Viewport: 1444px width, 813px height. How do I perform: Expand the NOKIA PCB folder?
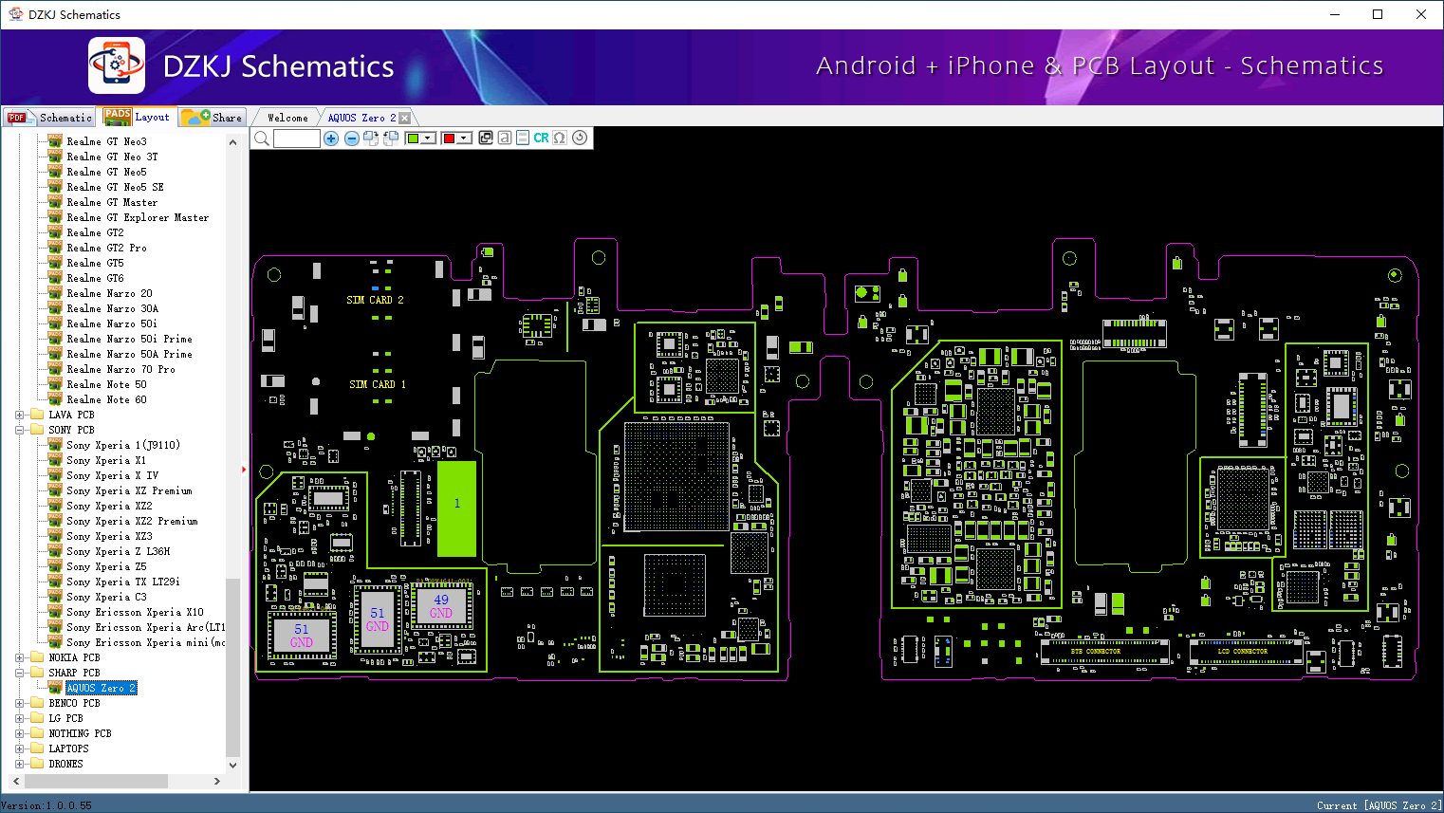coord(20,657)
